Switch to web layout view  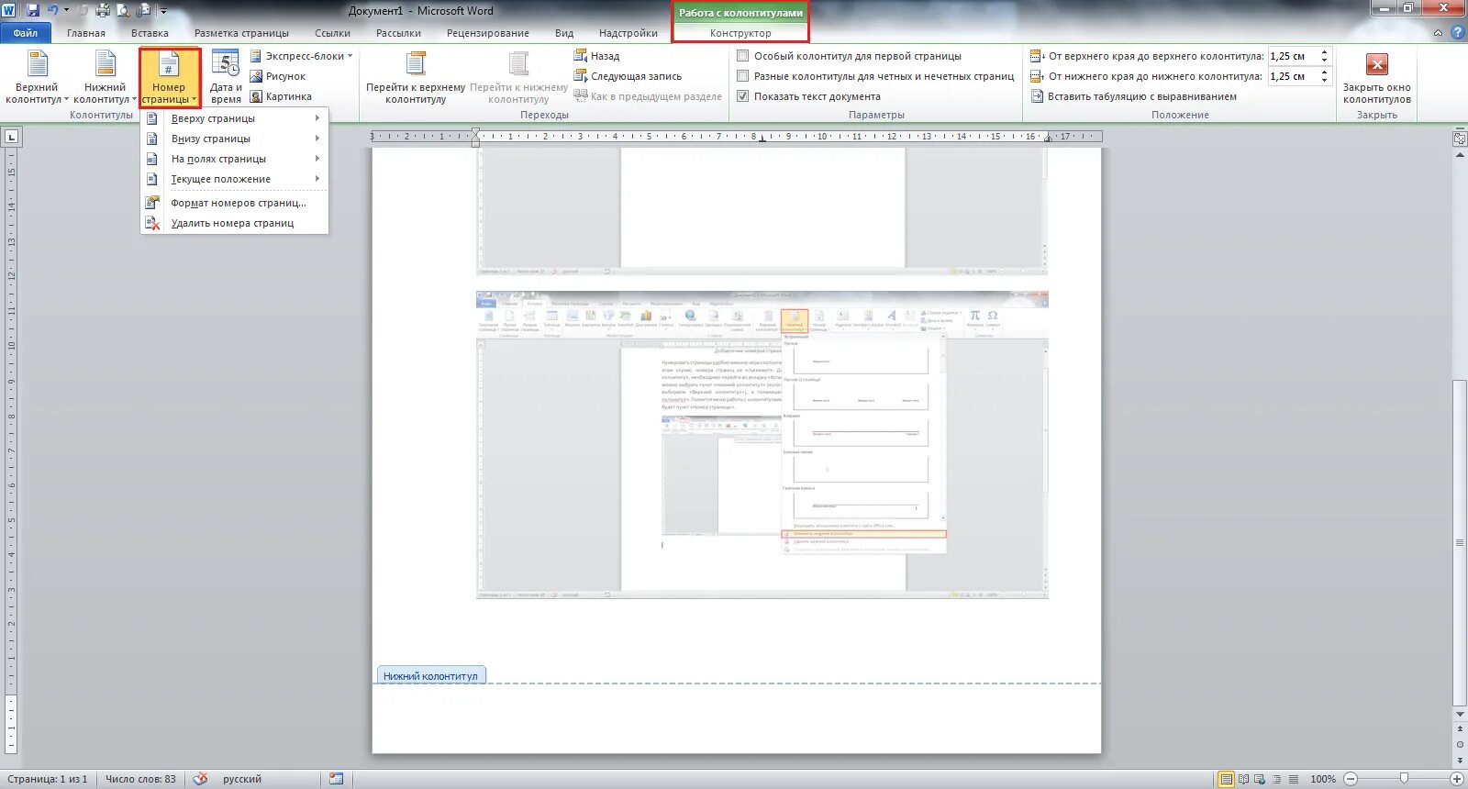click(x=1260, y=779)
